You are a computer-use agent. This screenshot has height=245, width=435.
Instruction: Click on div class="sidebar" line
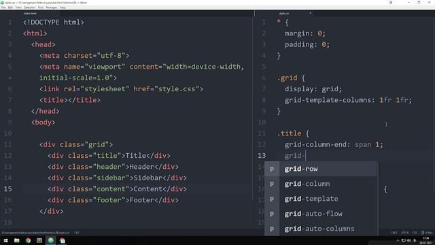point(118,178)
